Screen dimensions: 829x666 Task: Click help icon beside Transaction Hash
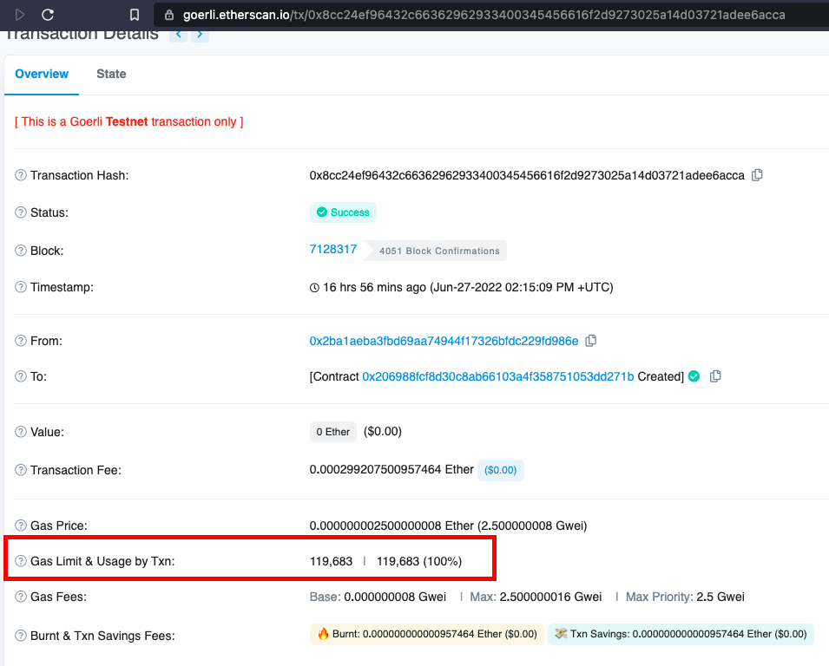click(x=21, y=175)
